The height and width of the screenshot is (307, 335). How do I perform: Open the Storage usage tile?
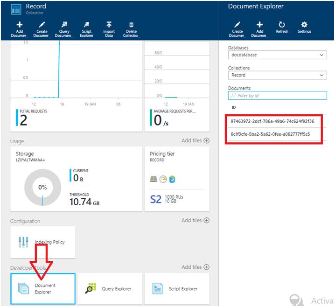[x=76, y=179]
